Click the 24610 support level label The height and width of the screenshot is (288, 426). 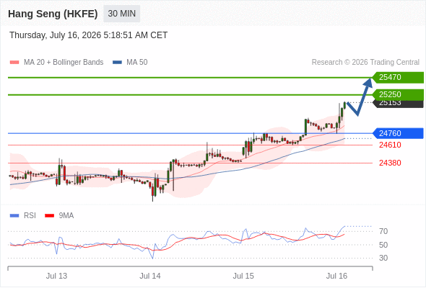tap(390, 145)
